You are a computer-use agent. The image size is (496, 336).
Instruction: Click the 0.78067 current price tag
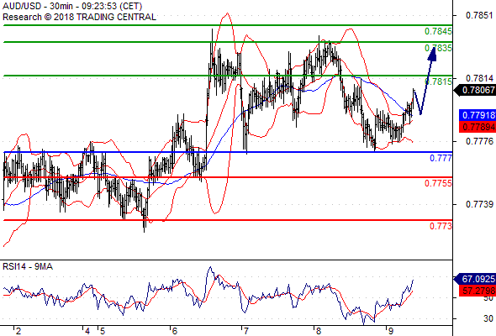click(x=474, y=91)
